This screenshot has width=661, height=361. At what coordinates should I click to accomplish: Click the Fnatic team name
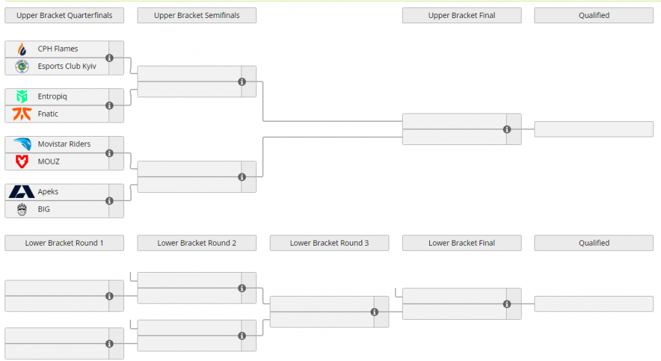48,114
